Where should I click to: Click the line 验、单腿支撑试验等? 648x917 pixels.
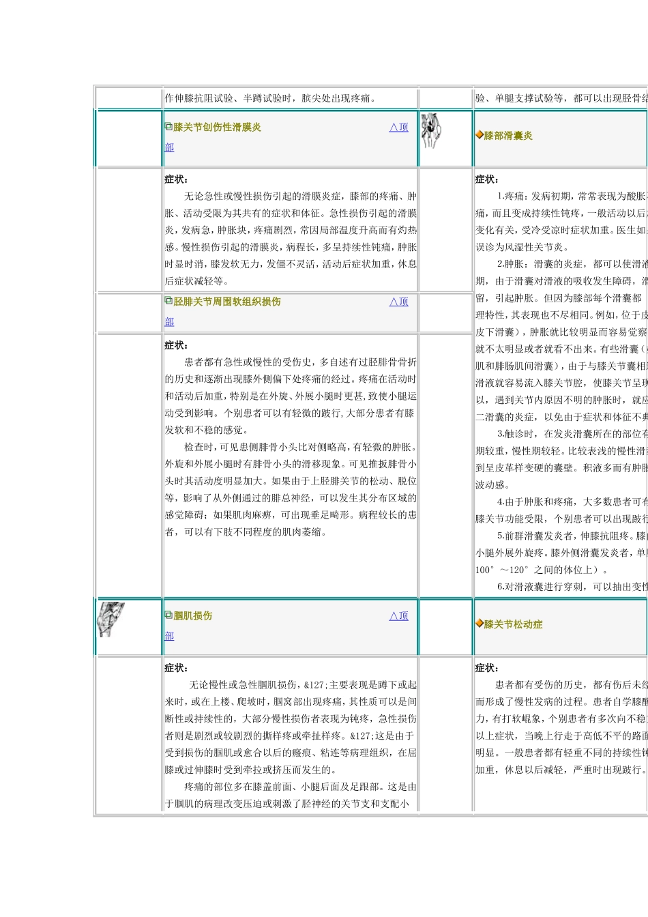click(561, 98)
